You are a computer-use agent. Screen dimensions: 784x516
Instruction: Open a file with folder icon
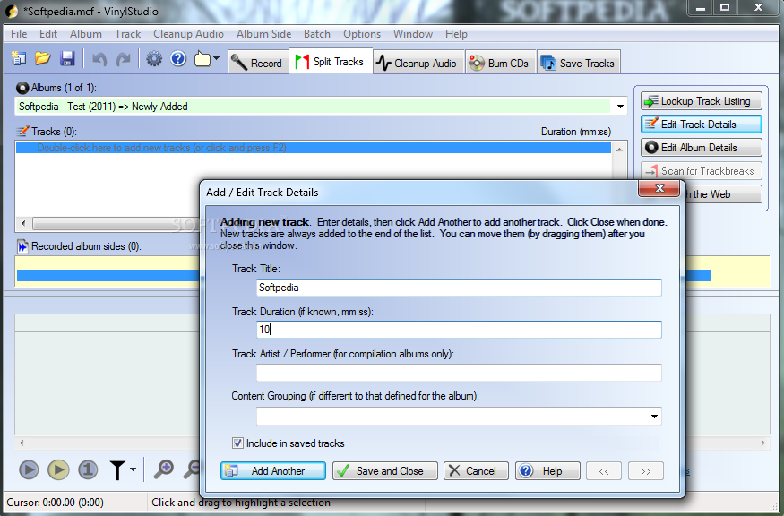point(42,59)
